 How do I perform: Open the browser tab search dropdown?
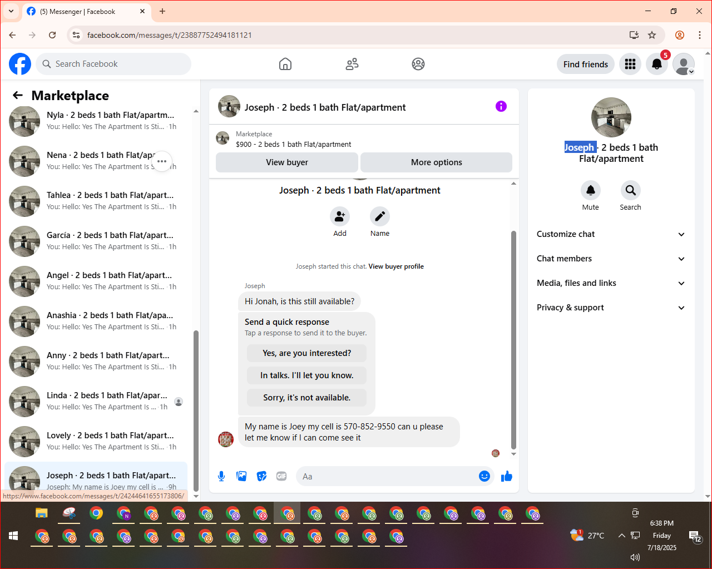11,11
